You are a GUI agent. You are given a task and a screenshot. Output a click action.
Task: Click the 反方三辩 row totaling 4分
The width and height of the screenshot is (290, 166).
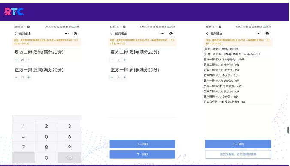pos(221,91)
